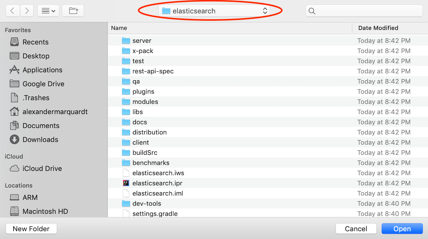Click the benchmarks folder icon
This screenshot has width=428, height=239.
point(126,163)
